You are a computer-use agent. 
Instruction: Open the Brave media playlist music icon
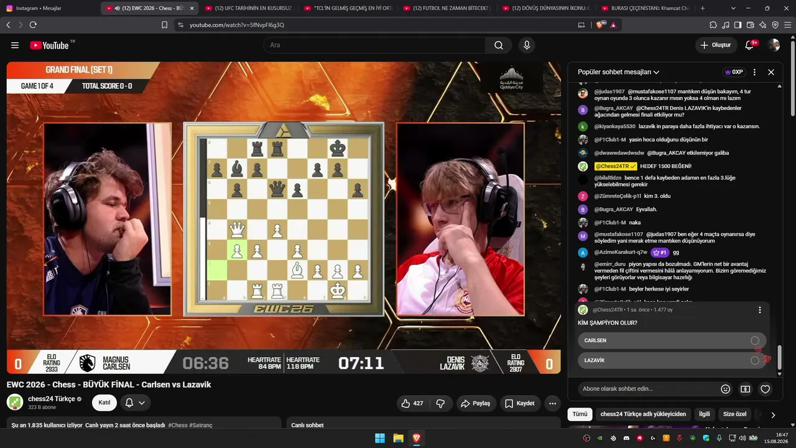(726, 25)
